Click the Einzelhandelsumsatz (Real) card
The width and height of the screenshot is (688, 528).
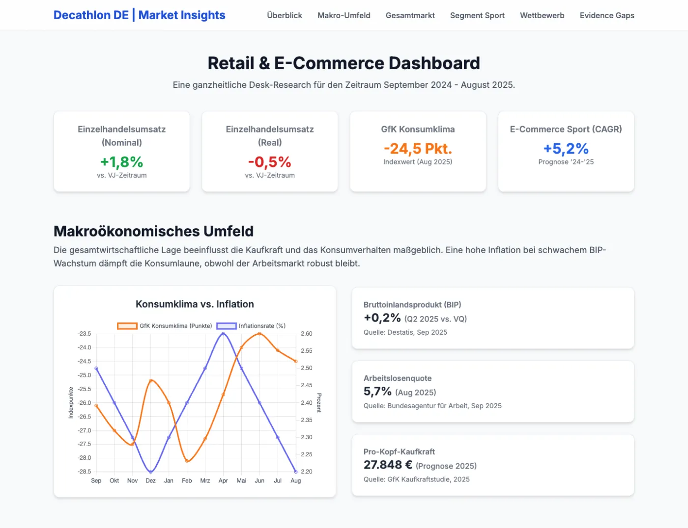click(x=270, y=152)
